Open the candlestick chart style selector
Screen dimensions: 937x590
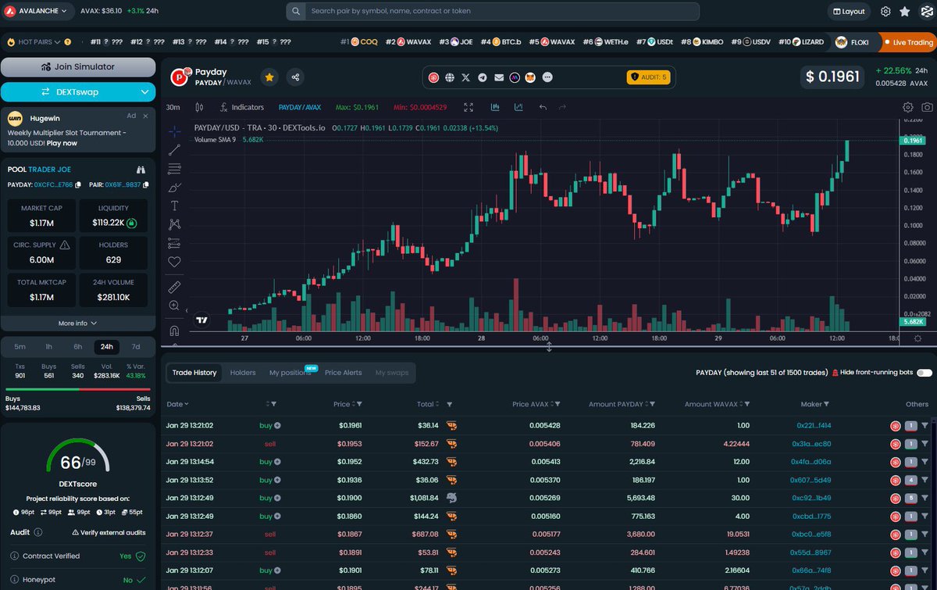pos(199,107)
